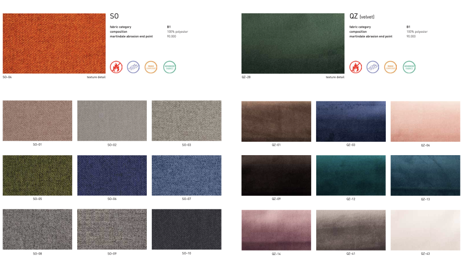Select the orange SO-04 texture detail image

54,43
